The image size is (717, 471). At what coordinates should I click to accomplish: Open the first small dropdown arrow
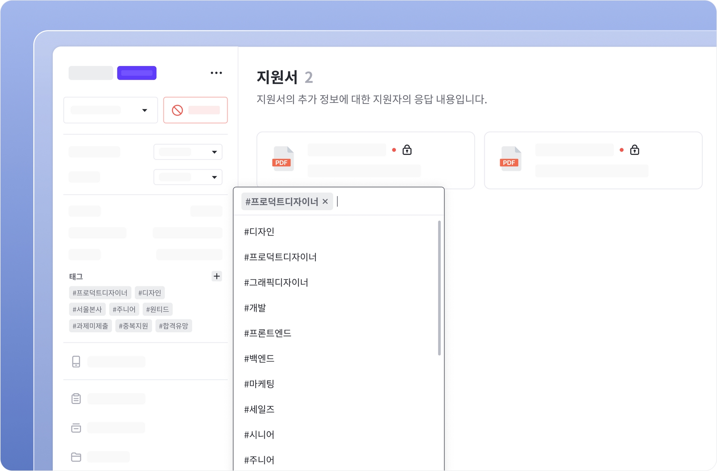pyautogui.click(x=214, y=152)
